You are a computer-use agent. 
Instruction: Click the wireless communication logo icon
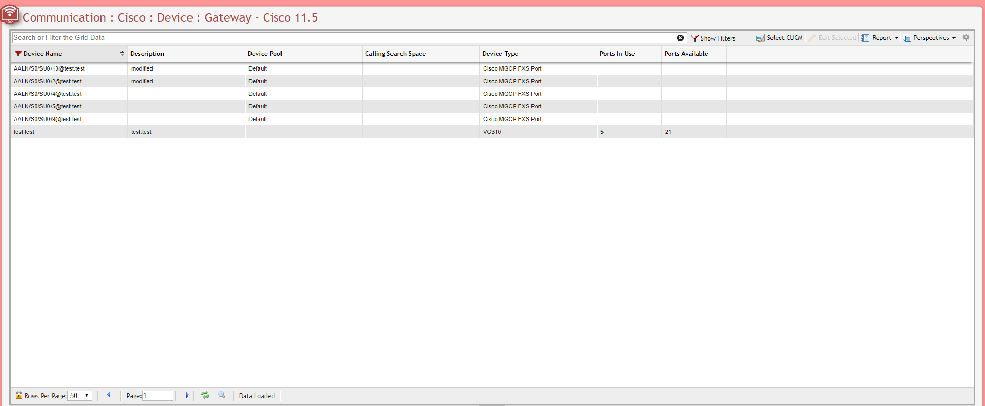[x=10, y=15]
